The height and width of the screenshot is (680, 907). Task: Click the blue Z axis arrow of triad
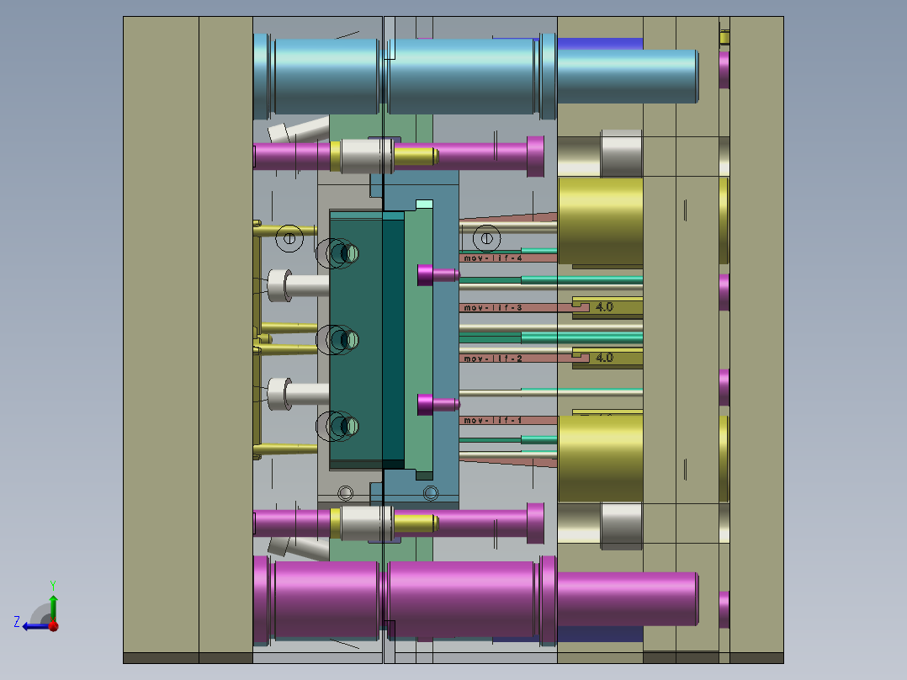tap(34, 627)
